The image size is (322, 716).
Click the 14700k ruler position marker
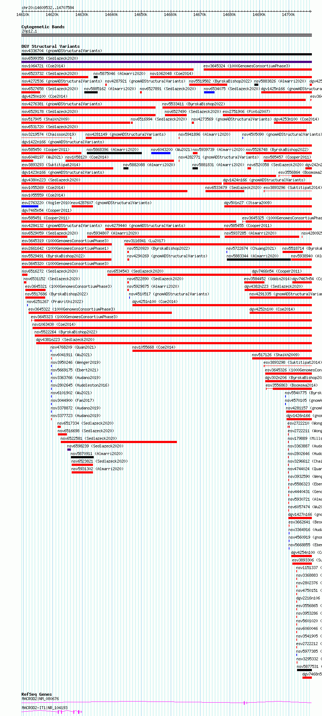288,14
